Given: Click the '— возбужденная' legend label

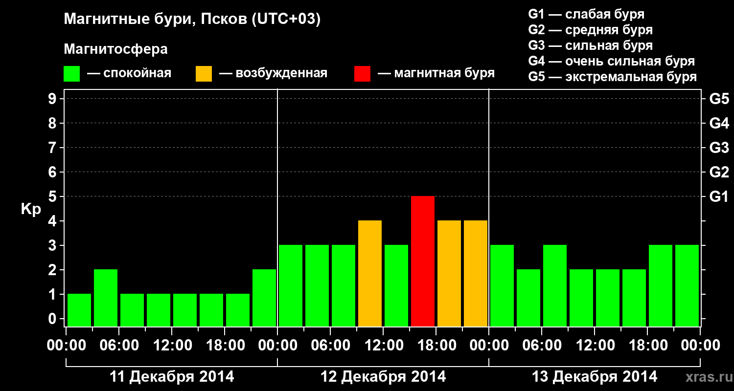Looking at the screenshot, I should [273, 74].
